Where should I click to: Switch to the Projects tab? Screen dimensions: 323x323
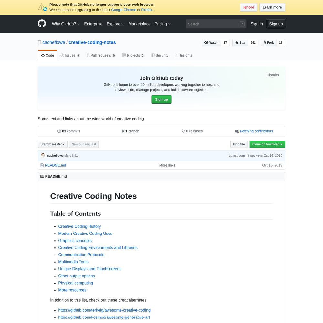(x=133, y=55)
